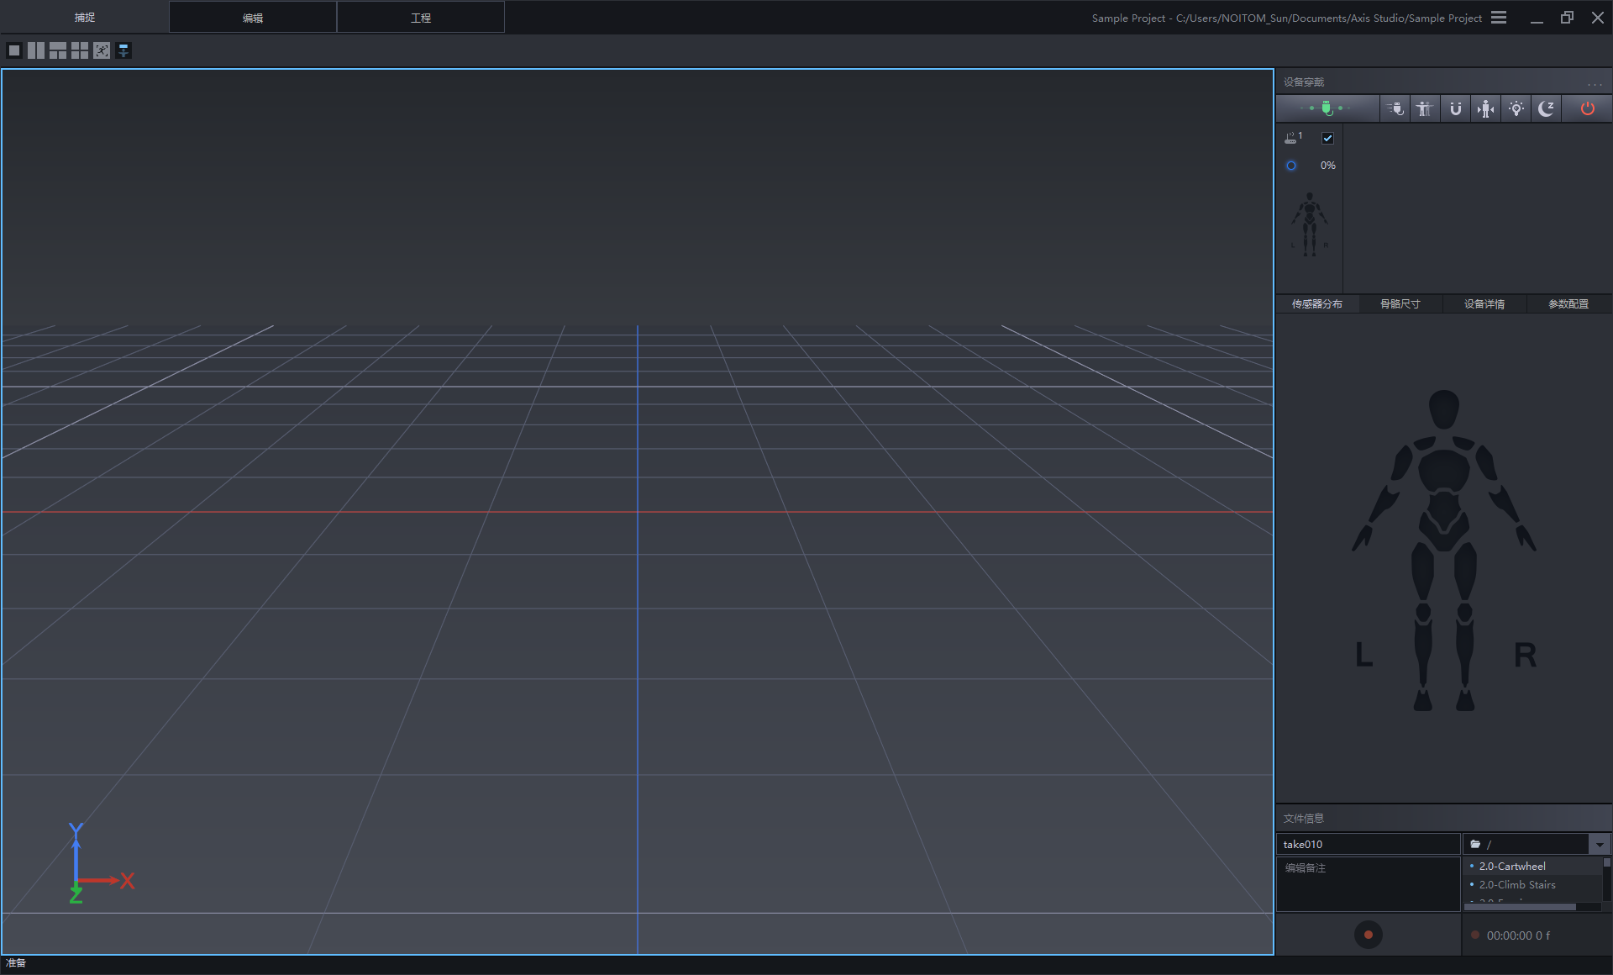The height and width of the screenshot is (975, 1613).
Task: Click the sleep mode moon icon
Action: 1546,108
